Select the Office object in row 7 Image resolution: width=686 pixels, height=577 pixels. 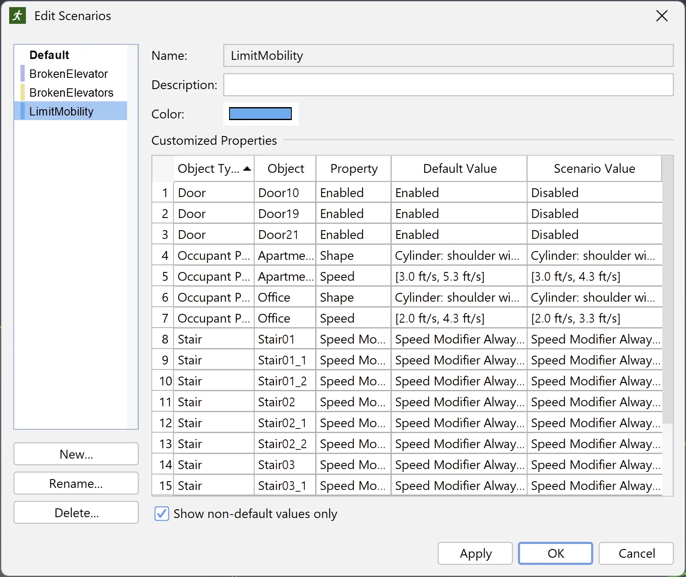click(285, 318)
